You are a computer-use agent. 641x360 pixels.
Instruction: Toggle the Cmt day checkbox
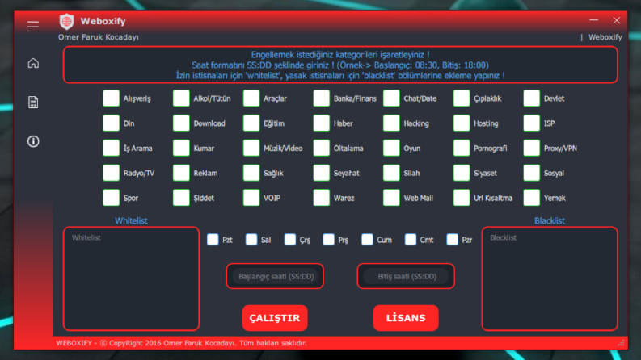click(x=411, y=240)
